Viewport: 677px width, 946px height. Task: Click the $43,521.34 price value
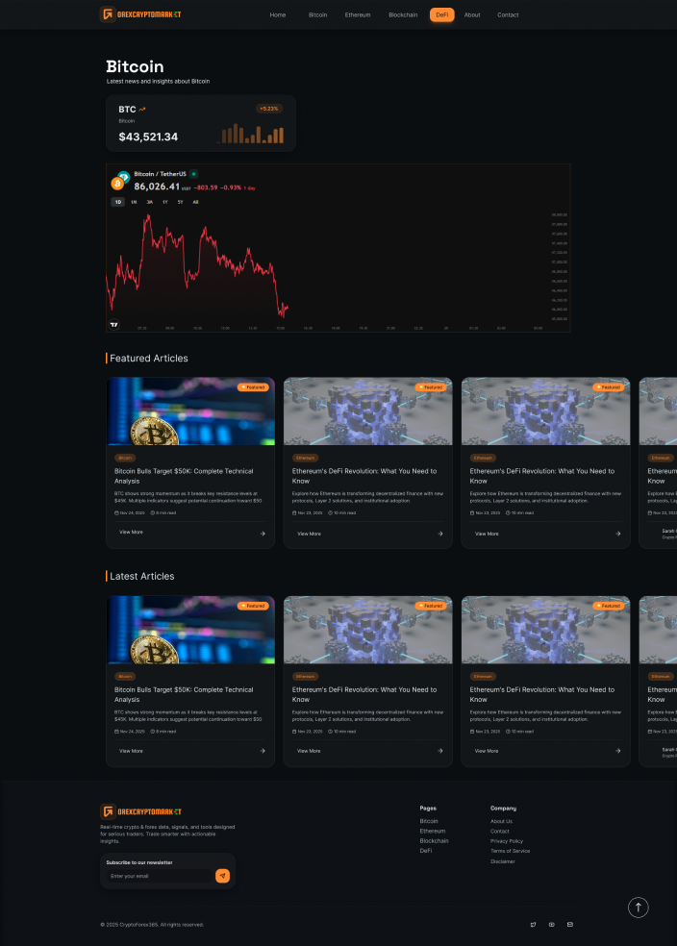[x=148, y=137]
